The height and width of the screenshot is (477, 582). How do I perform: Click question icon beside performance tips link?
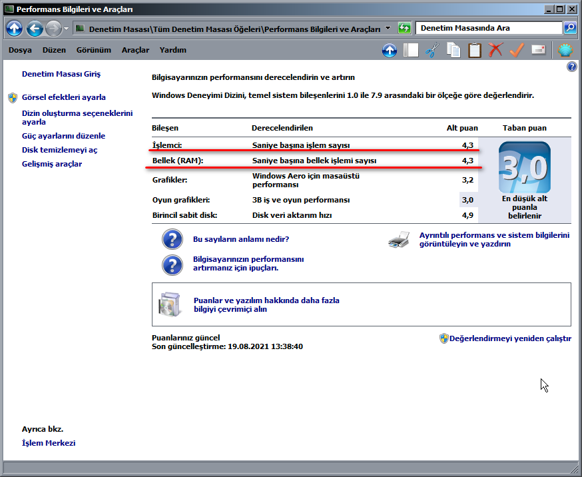pyautogui.click(x=172, y=265)
